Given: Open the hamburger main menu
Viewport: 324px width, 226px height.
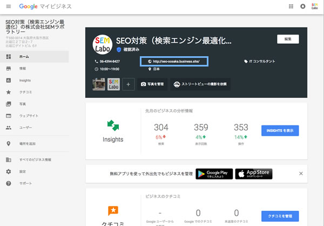Looking at the screenshot, I should click(x=9, y=6).
